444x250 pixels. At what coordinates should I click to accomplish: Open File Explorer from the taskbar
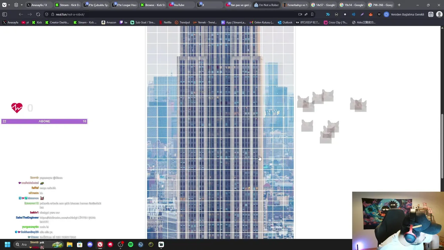point(69,244)
